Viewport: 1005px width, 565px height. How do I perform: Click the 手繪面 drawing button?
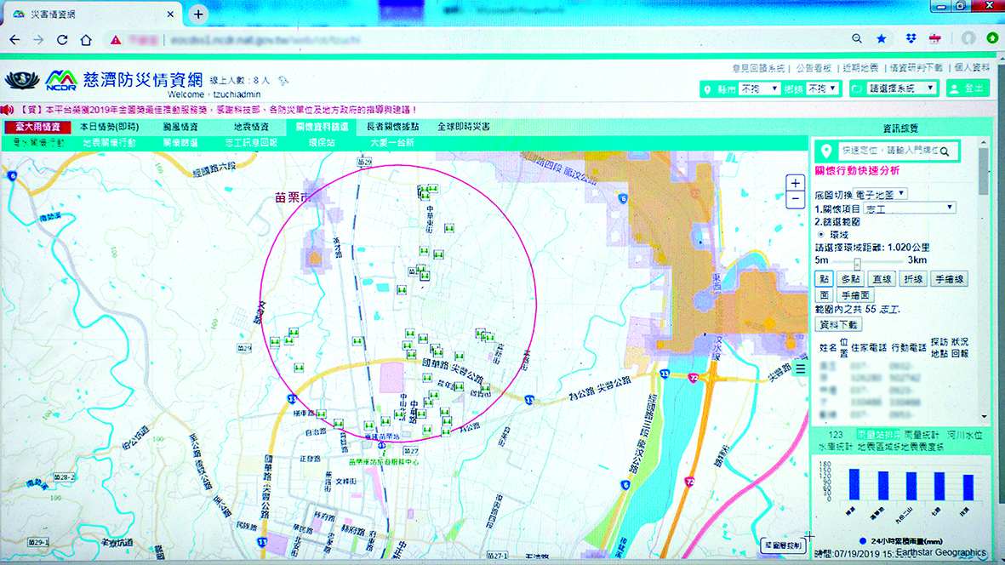click(856, 295)
